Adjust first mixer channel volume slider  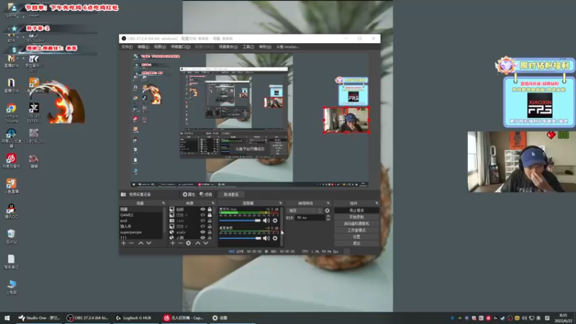click(240, 220)
